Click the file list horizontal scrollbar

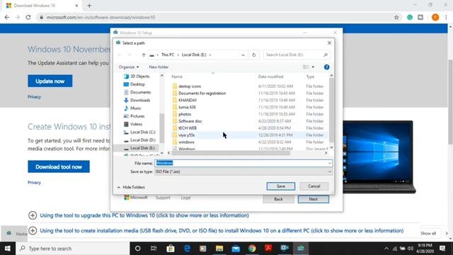(231, 153)
